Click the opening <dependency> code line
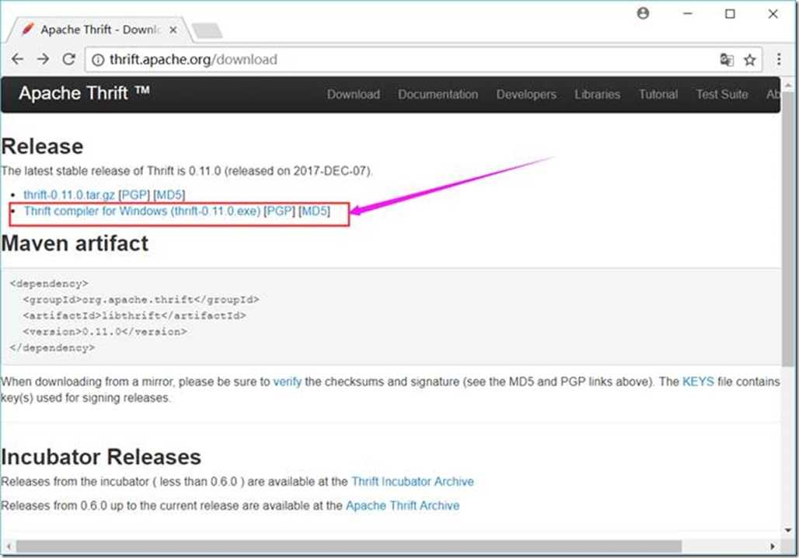The height and width of the screenshot is (558, 799). pos(49,284)
